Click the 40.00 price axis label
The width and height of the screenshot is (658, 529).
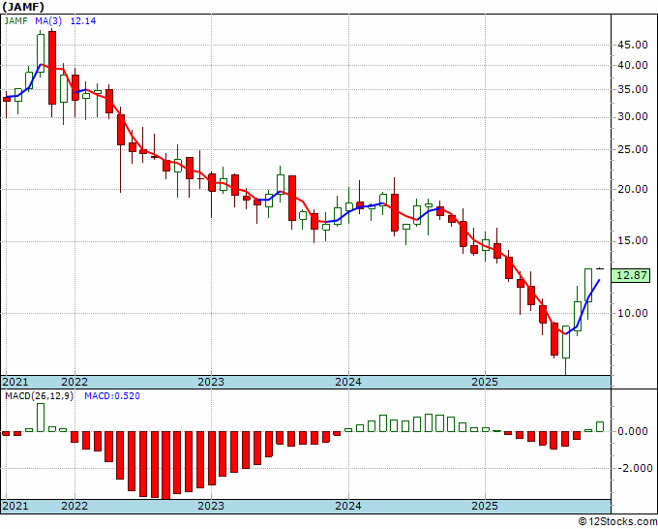tap(633, 65)
